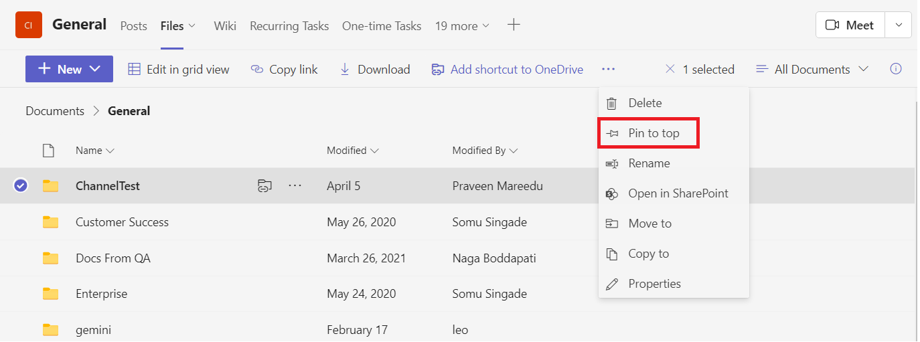Open Properties from the context menu
The height and width of the screenshot is (342, 920).
[x=674, y=284]
